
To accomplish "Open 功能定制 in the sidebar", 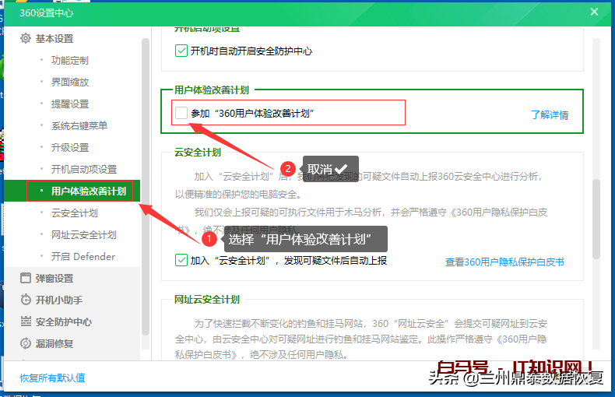I will [70, 61].
